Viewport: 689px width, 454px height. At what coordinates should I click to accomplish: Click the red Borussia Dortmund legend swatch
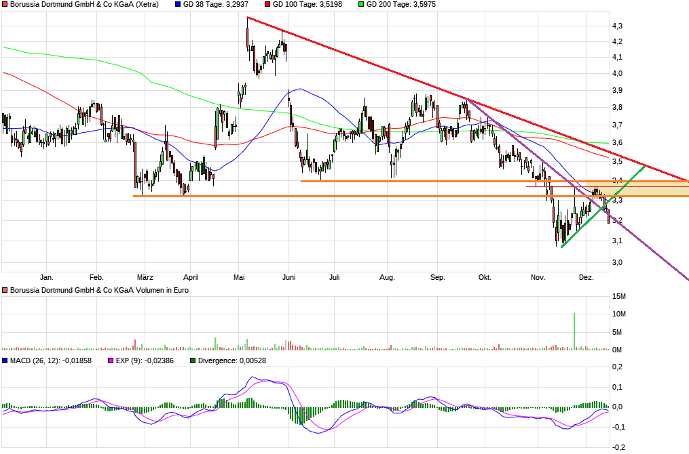point(5,4)
